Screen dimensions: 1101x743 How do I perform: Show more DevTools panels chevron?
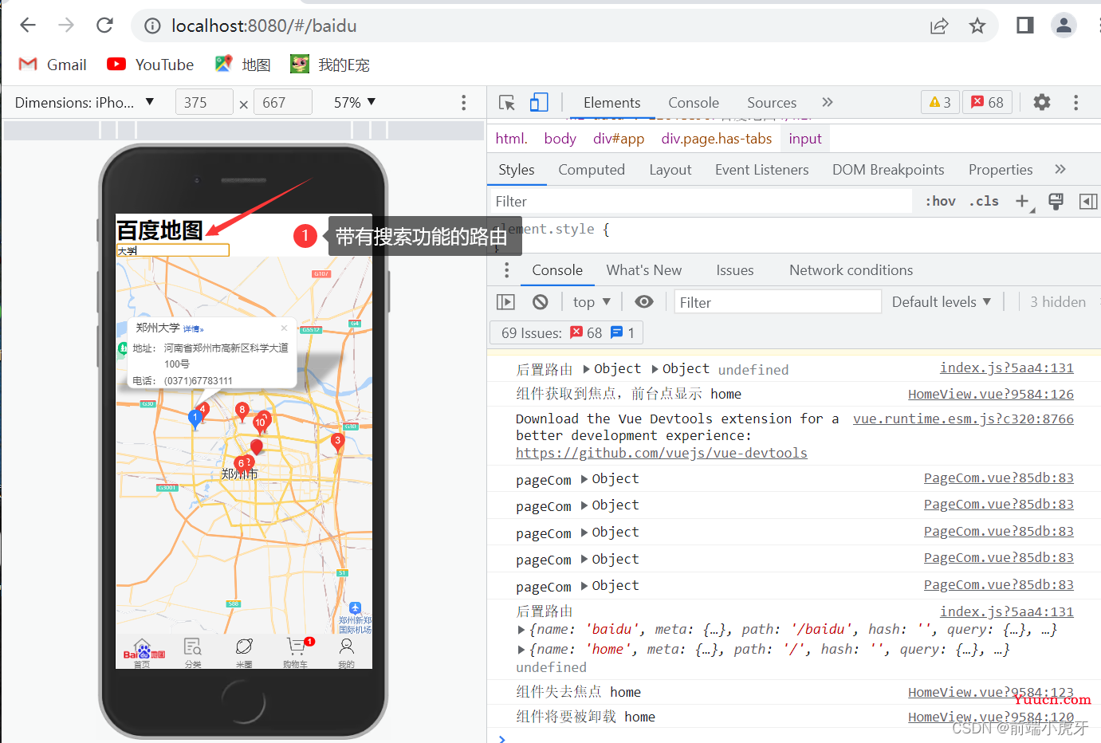point(828,102)
